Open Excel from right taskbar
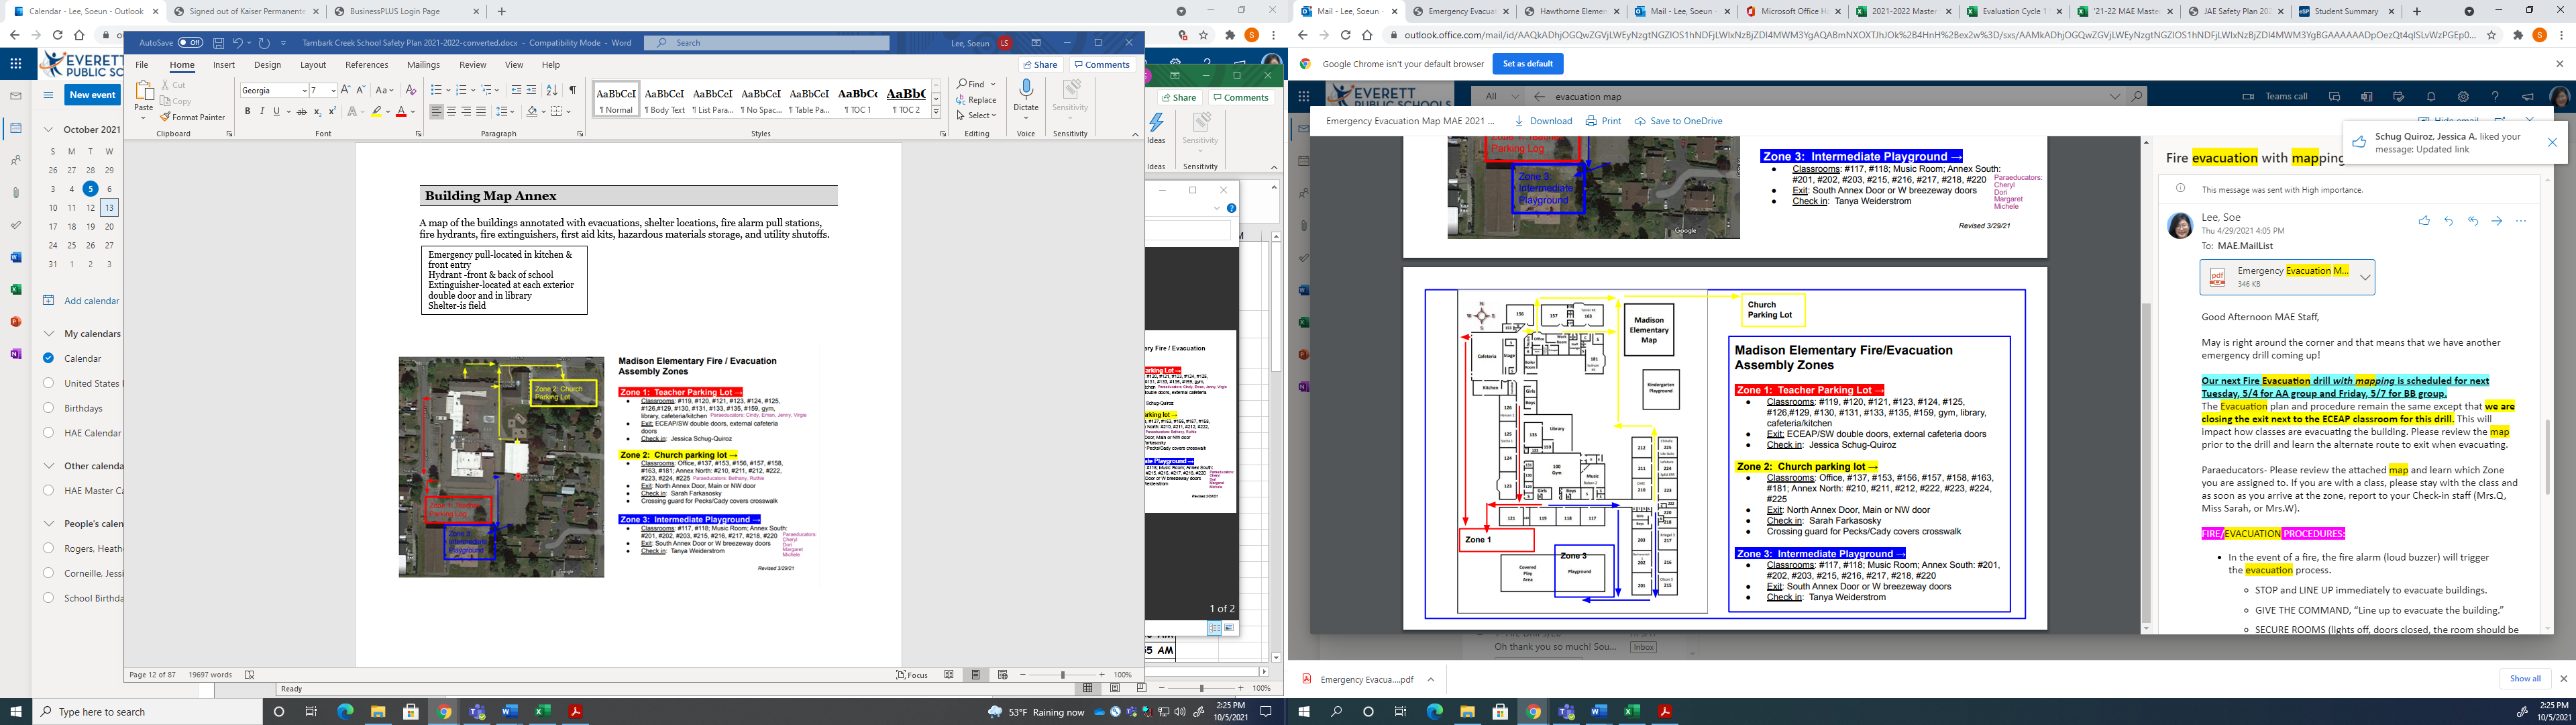 pyautogui.click(x=1632, y=712)
